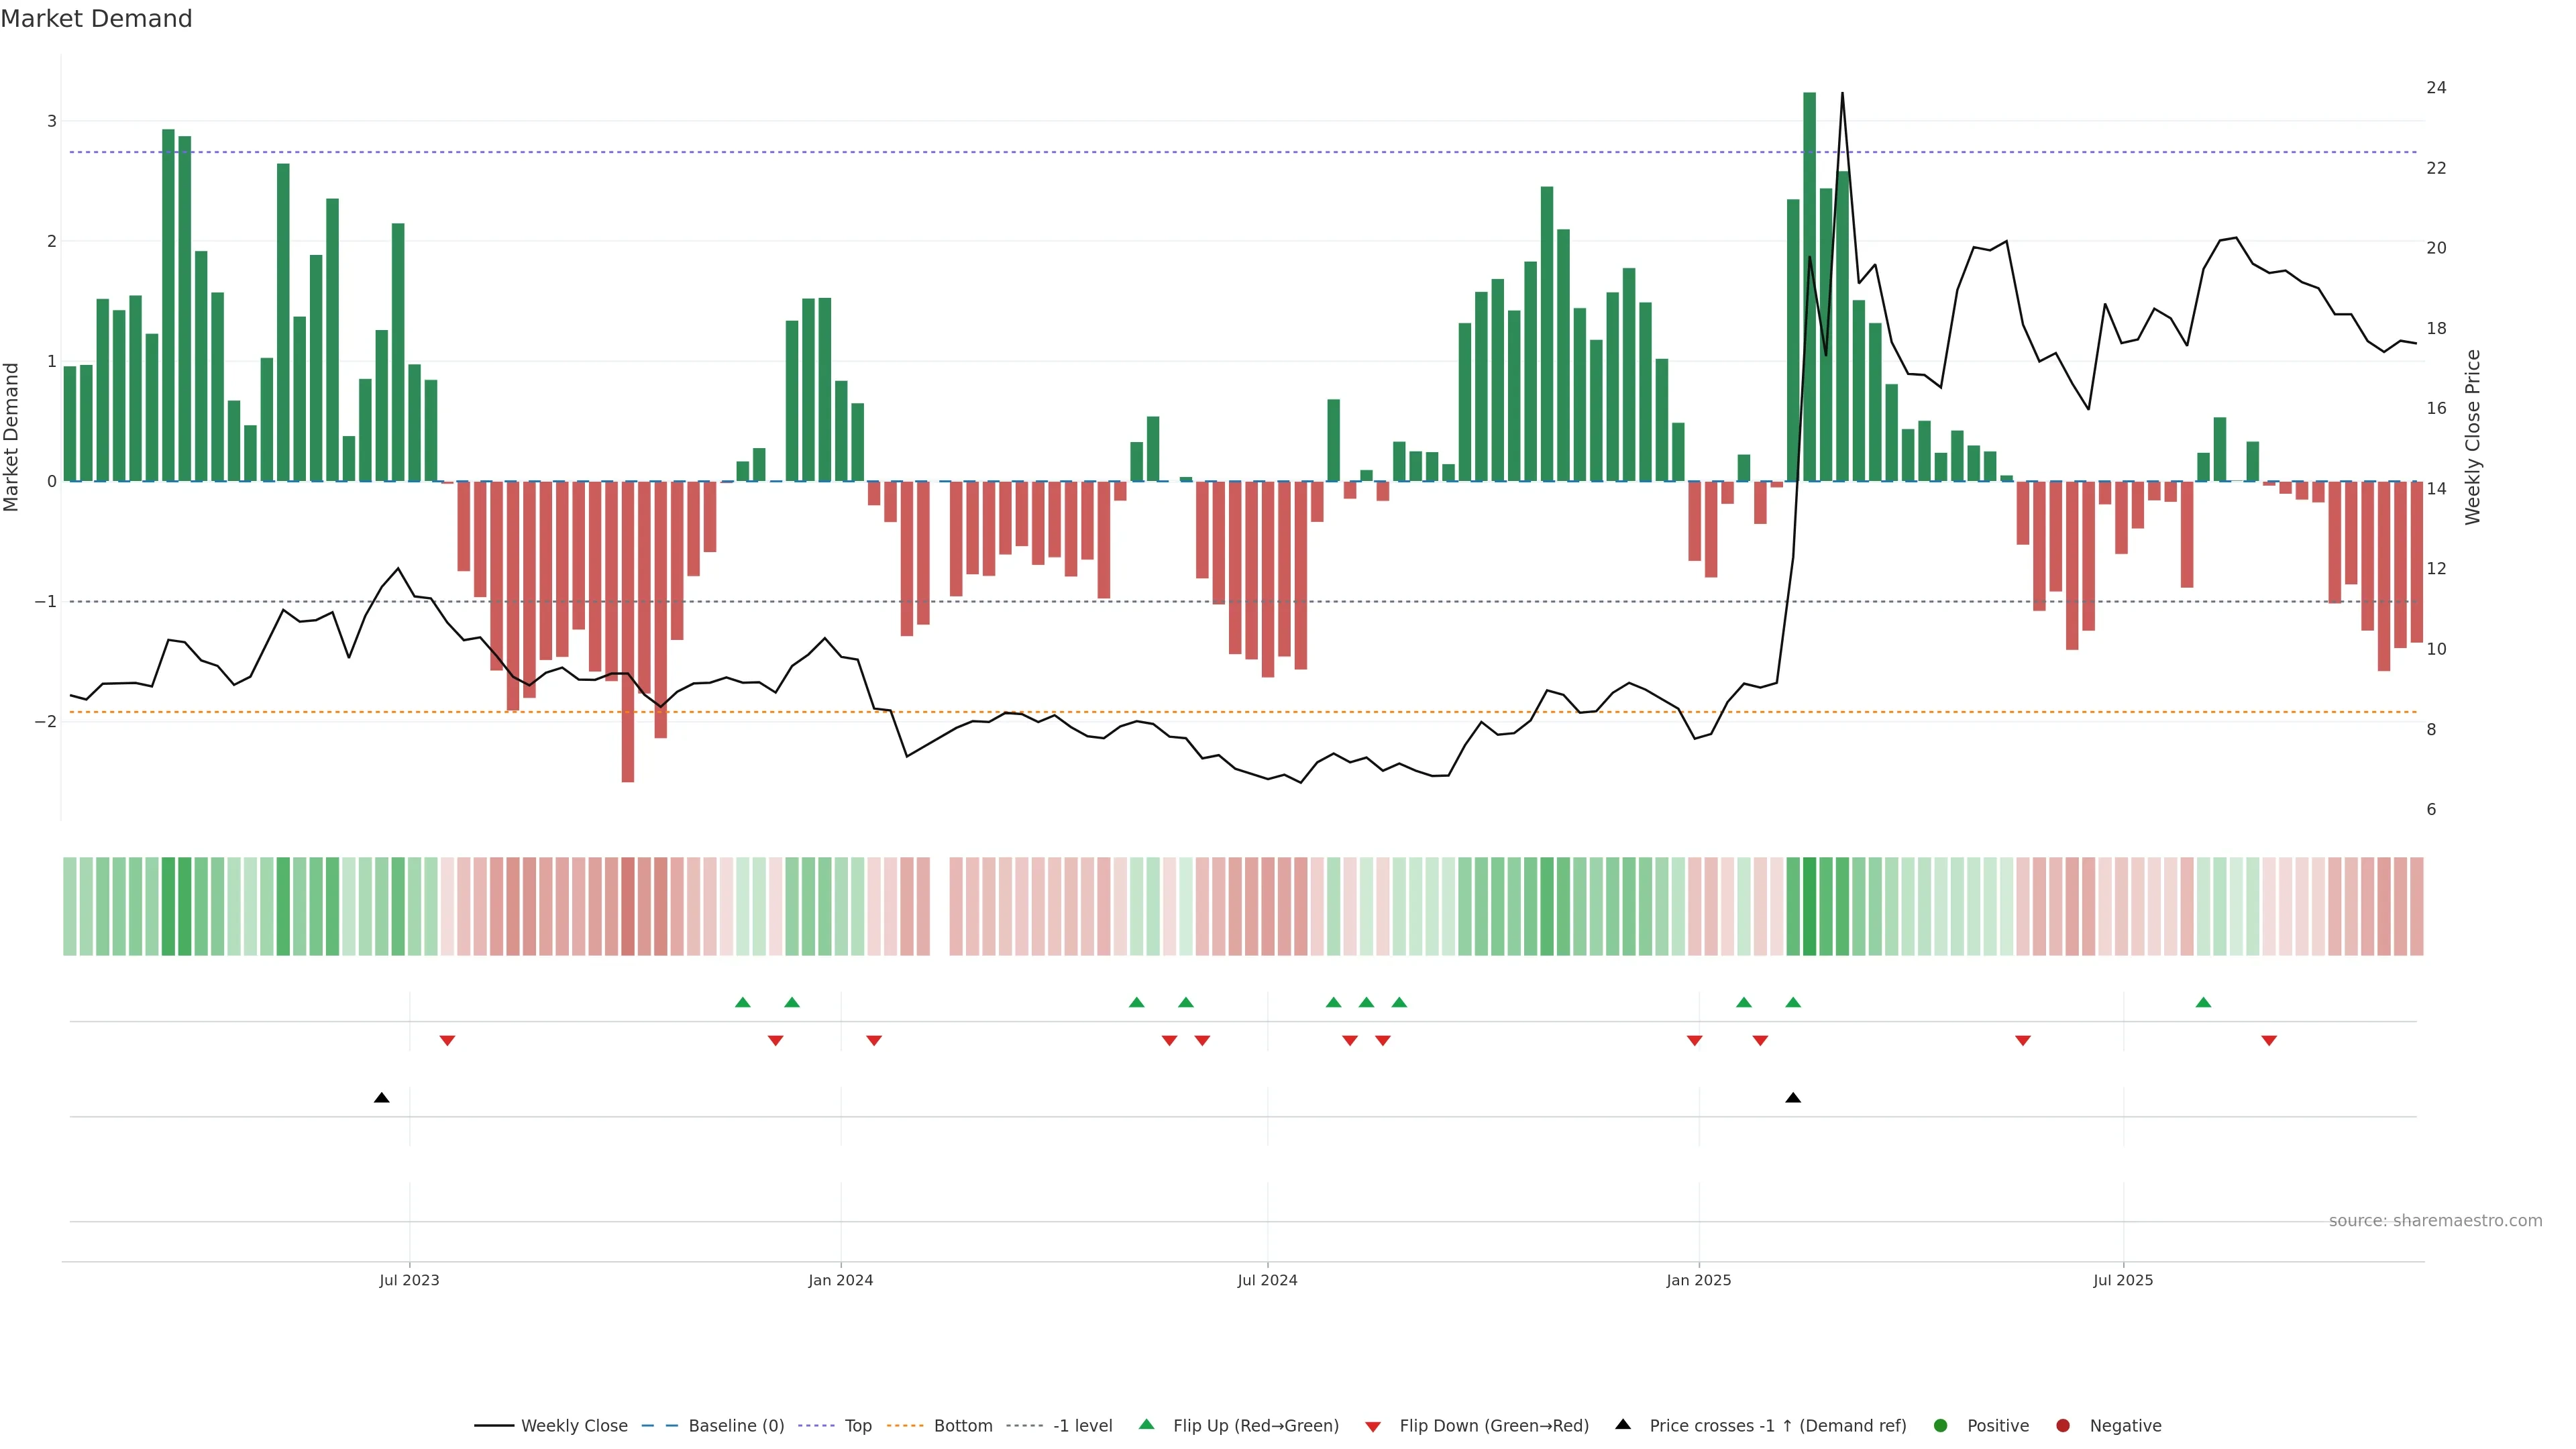This screenshot has width=2576, height=1449.
Task: Click the red Flip Down legend triangle
Action: pos(1373,1427)
